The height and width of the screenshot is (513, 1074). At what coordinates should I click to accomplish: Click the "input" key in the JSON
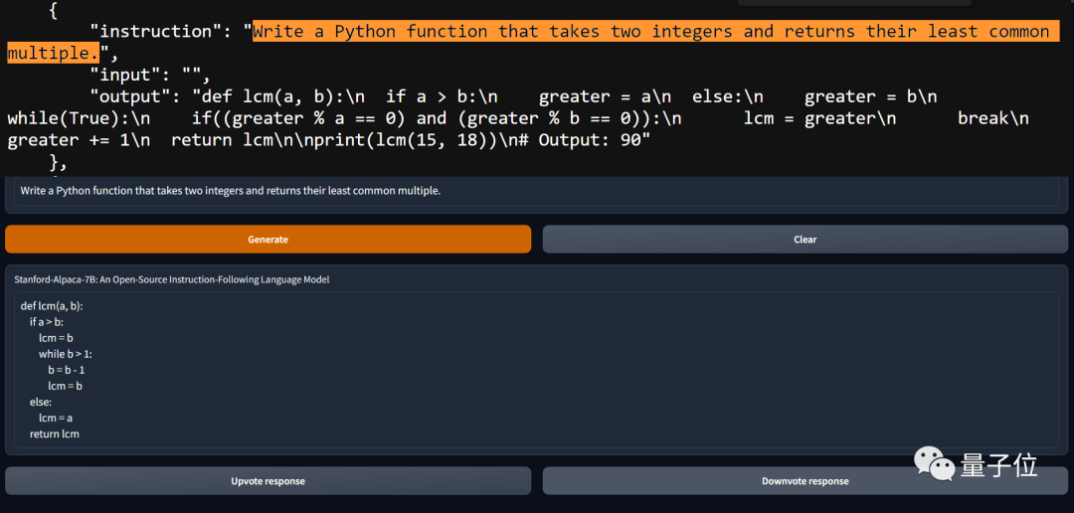point(129,75)
